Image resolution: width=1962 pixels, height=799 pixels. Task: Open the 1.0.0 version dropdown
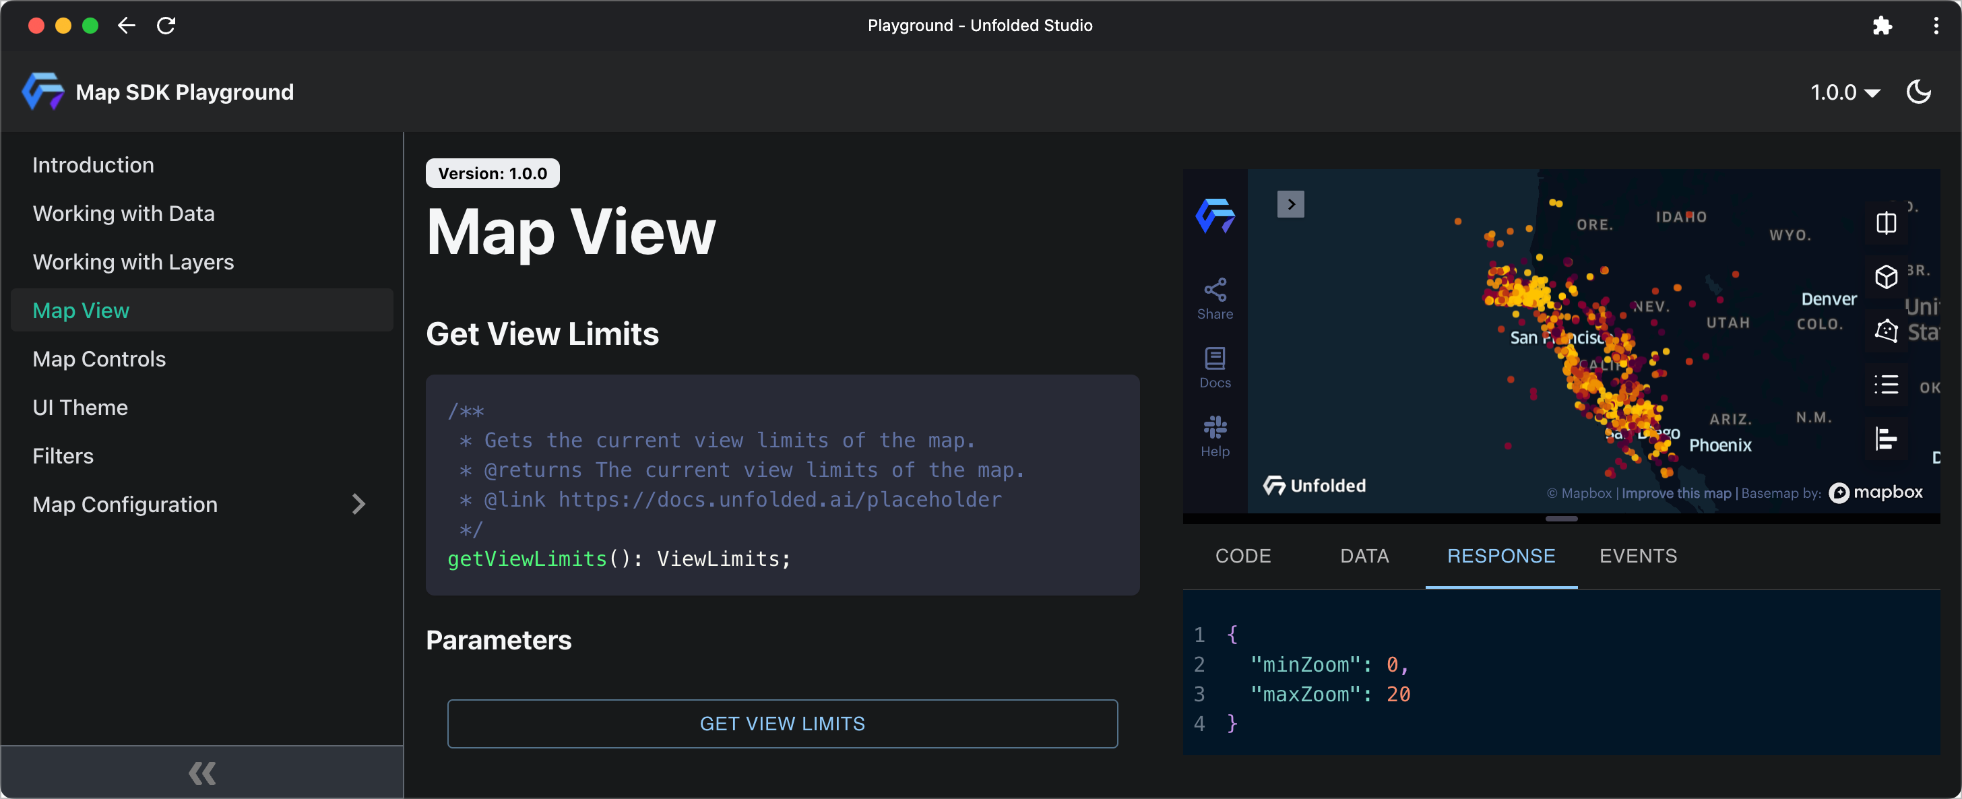[x=1845, y=92]
